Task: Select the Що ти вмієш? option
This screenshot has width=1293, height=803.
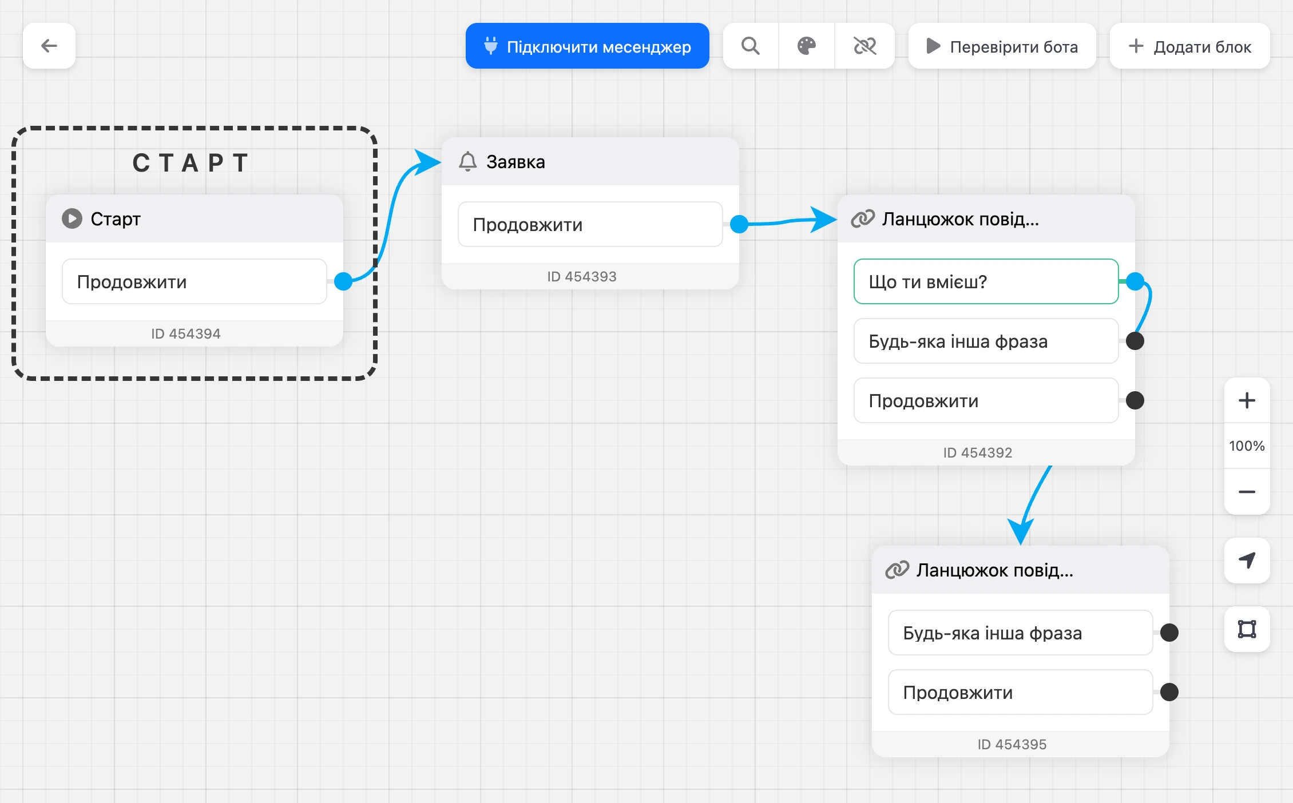Action: [x=986, y=281]
